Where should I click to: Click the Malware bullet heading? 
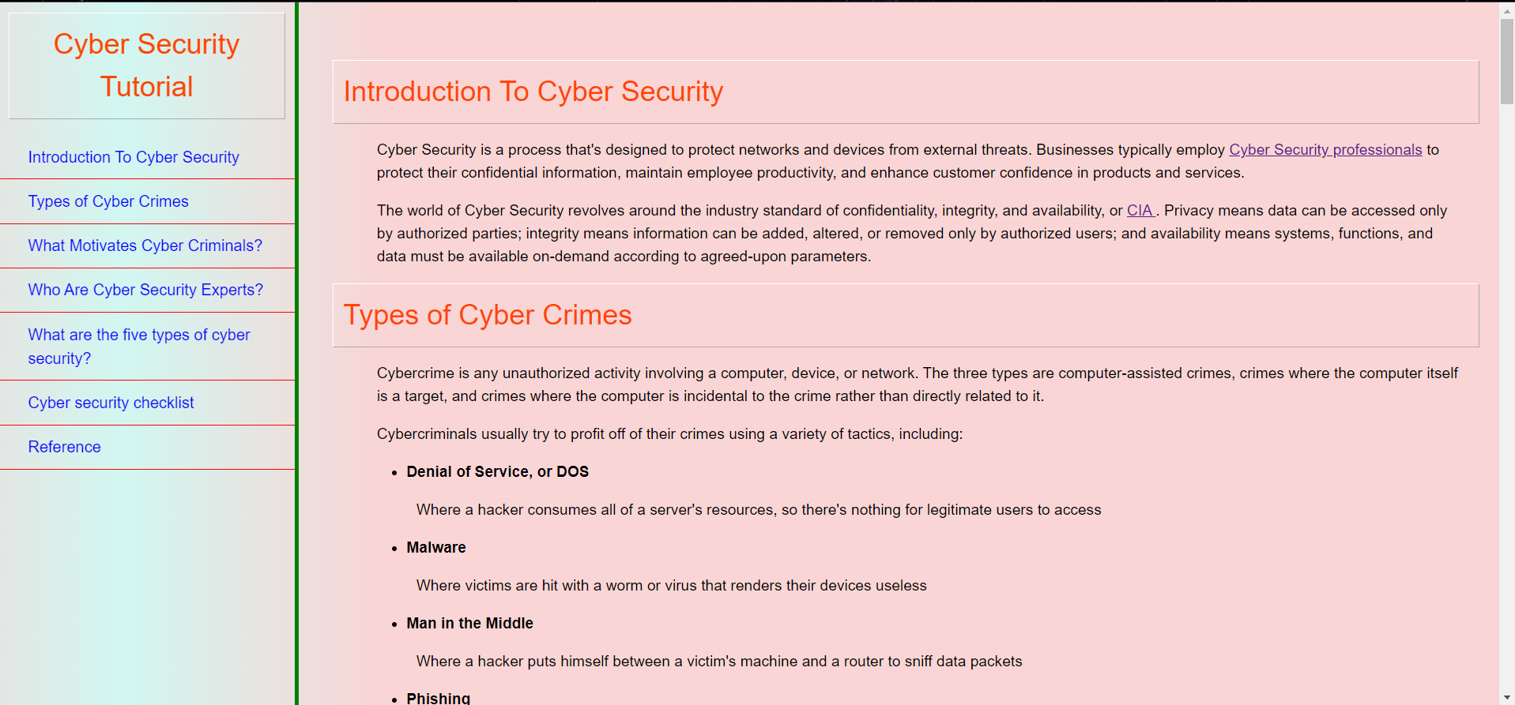tap(435, 548)
